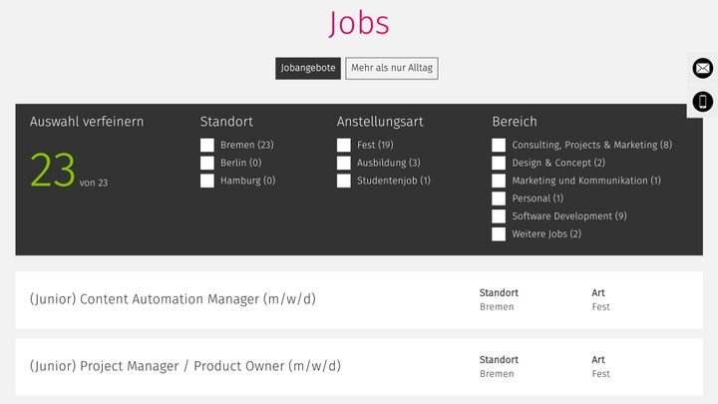Screen dimensions: 718x404
Task: Open the Content Automation Manager job listing
Action: (x=359, y=300)
